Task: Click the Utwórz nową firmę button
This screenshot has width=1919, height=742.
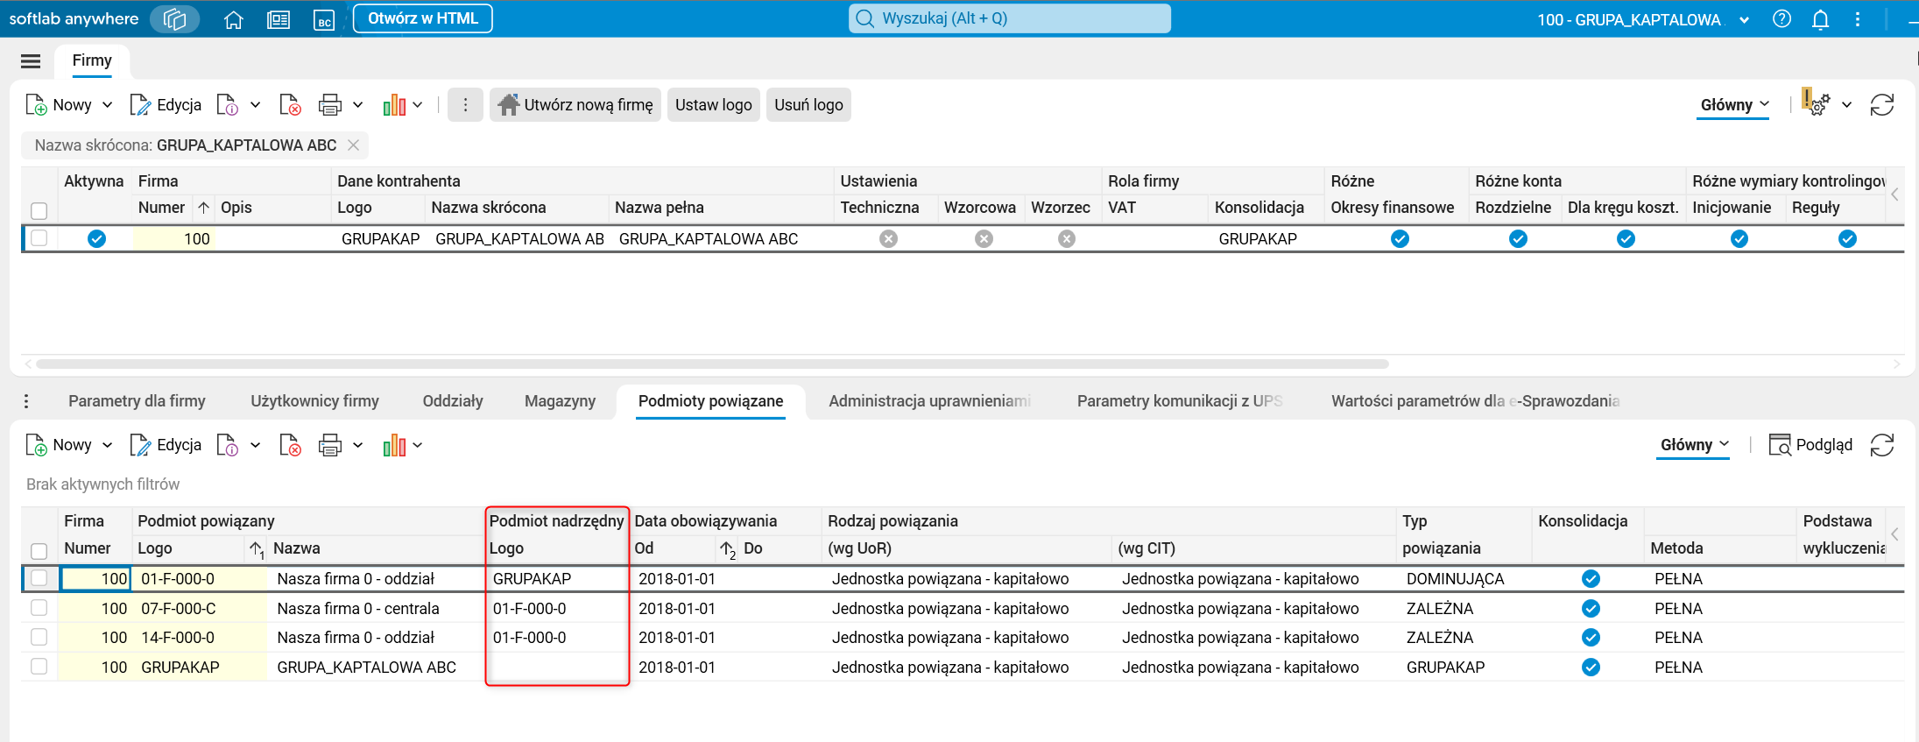Action: tap(575, 105)
